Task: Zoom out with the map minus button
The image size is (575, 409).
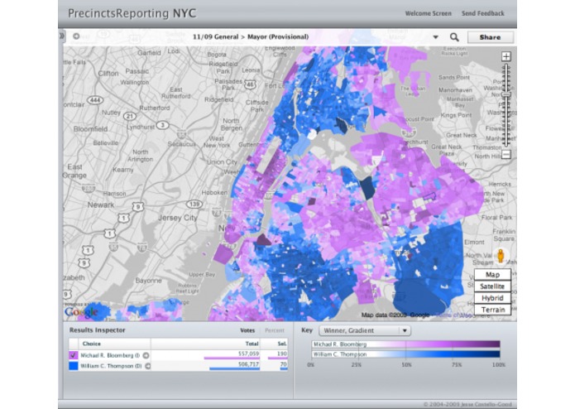Action: (506, 155)
